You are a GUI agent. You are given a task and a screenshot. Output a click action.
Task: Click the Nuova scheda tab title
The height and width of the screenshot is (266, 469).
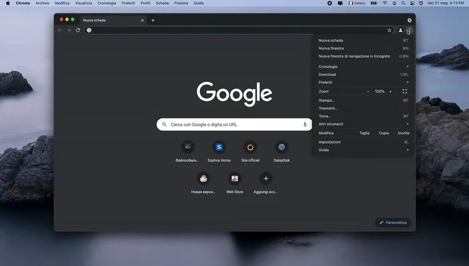(x=94, y=20)
